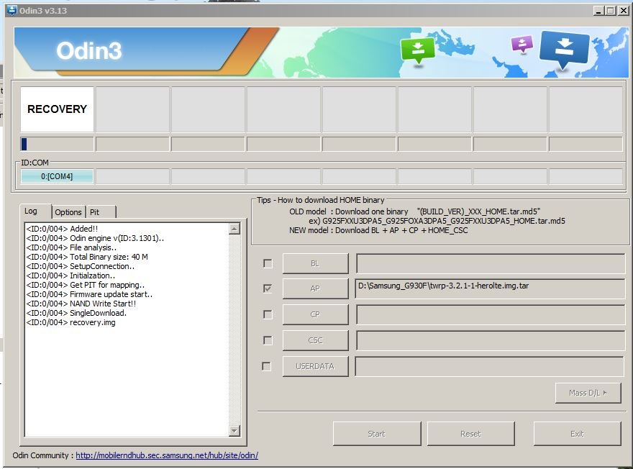The image size is (633, 469).
Task: Open the Mass D/L button menu
Action: [x=588, y=393]
